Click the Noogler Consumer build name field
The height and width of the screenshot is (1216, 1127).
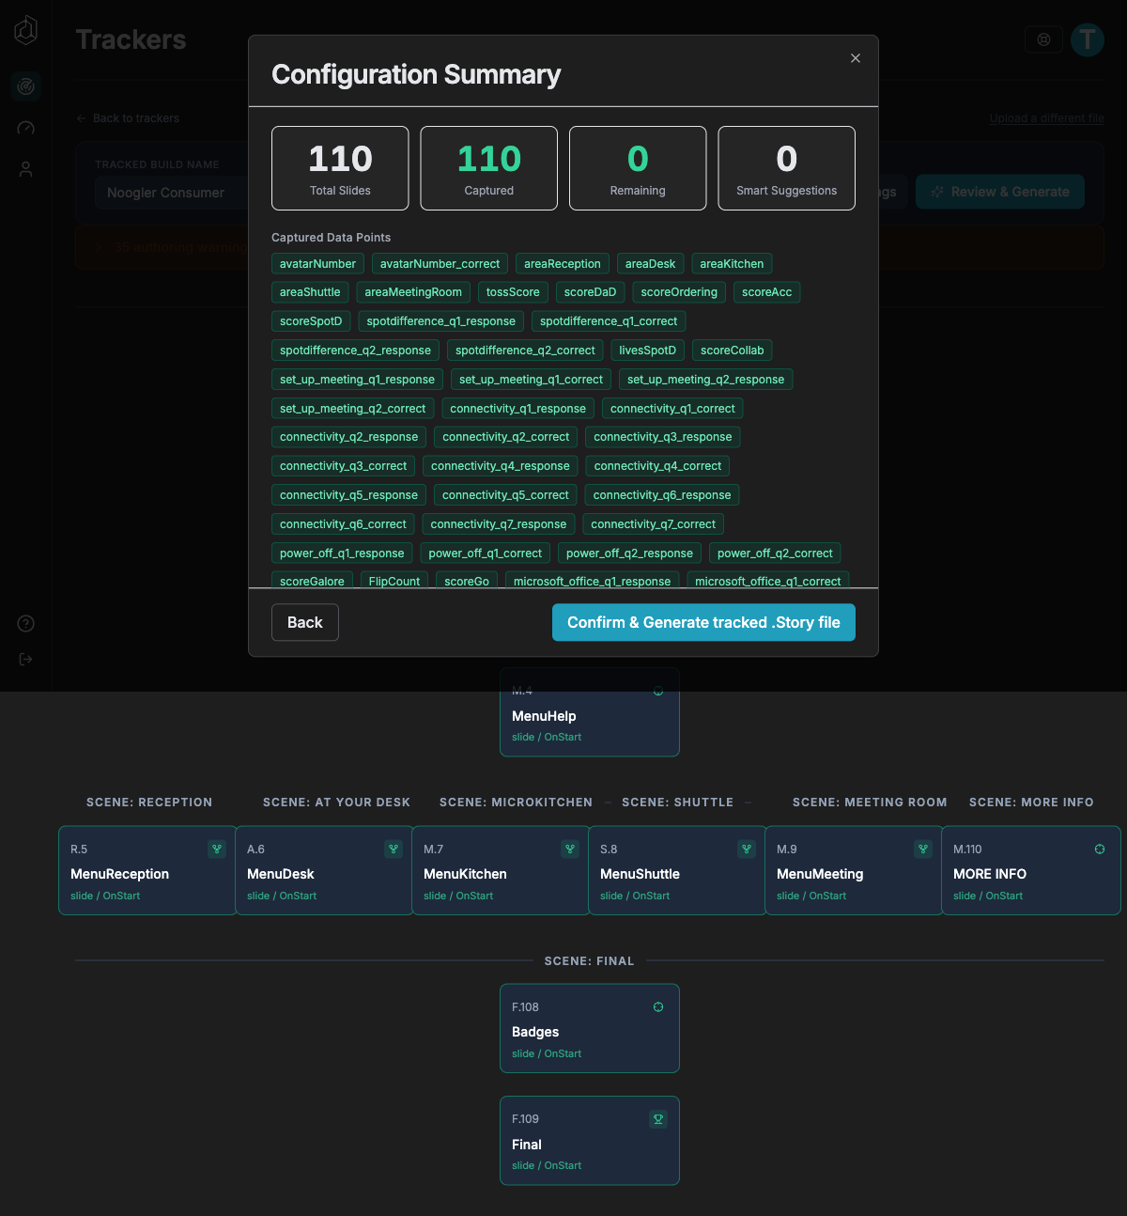pos(169,193)
